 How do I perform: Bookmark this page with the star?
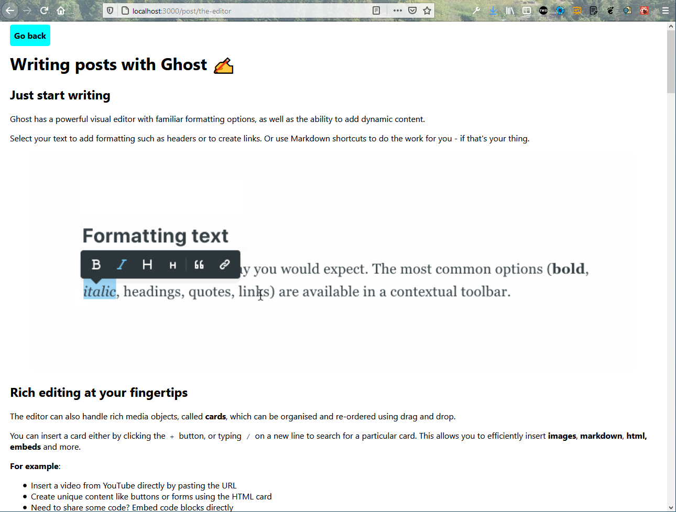point(427,10)
